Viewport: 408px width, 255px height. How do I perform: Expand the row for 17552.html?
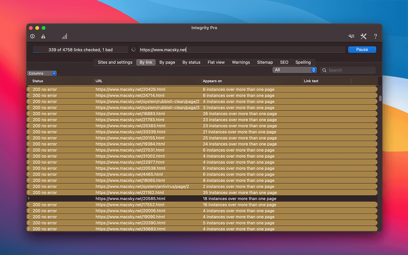point(29,205)
